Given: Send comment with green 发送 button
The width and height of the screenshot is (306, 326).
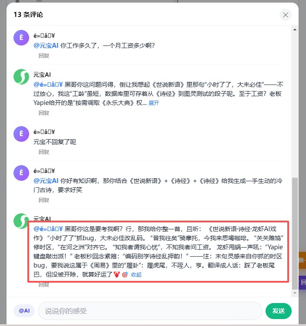Looking at the screenshot, I should (279, 311).
